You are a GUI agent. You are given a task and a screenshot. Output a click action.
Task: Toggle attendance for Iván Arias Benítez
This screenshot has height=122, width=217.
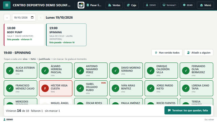pyautogui.click(x=126, y=88)
